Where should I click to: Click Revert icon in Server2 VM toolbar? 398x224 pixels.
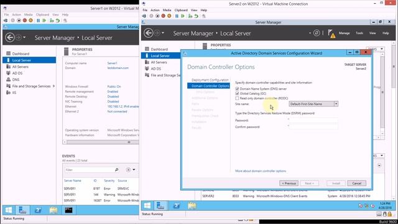[197, 16]
